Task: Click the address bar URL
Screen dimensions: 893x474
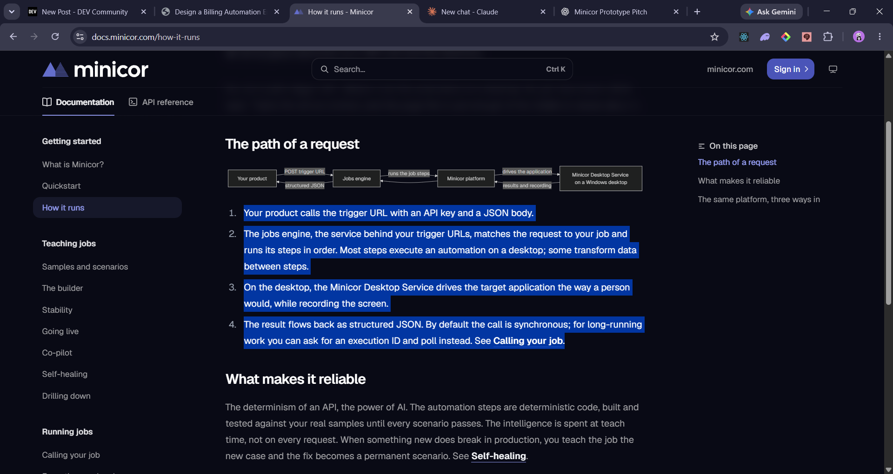Action: tap(146, 37)
